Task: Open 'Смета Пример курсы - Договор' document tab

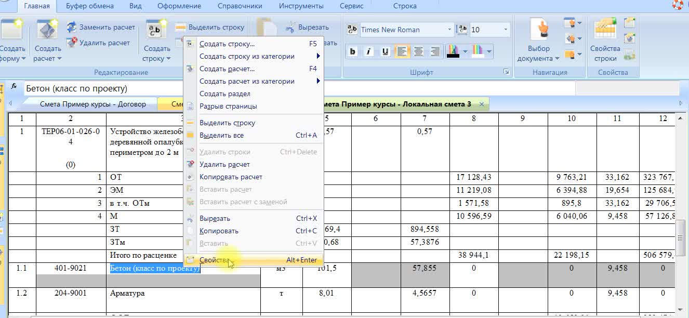Action: coord(93,104)
